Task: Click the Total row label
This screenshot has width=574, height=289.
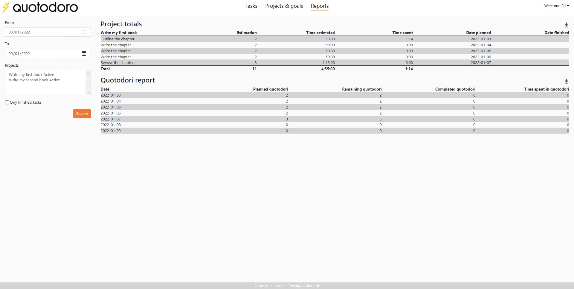Action: pos(105,69)
